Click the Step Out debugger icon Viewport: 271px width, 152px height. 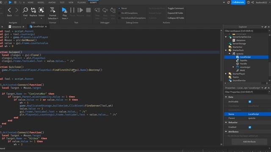point(113,10)
